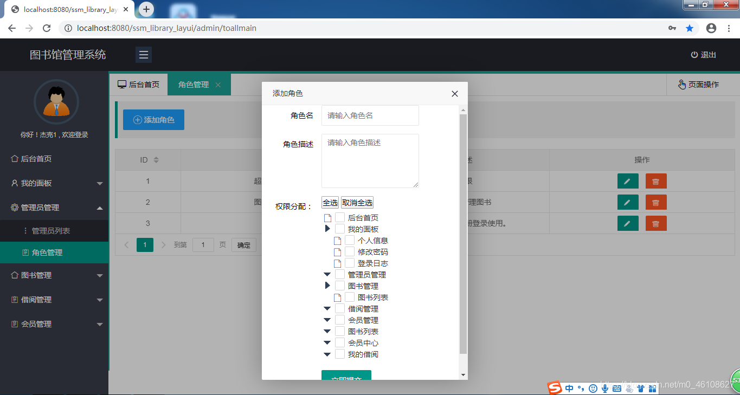
Task: Go back with the browser back arrow
Action: point(12,28)
